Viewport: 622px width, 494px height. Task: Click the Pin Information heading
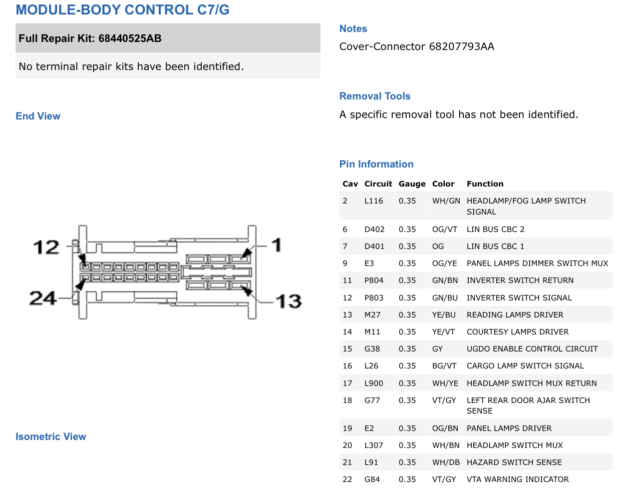[376, 164]
